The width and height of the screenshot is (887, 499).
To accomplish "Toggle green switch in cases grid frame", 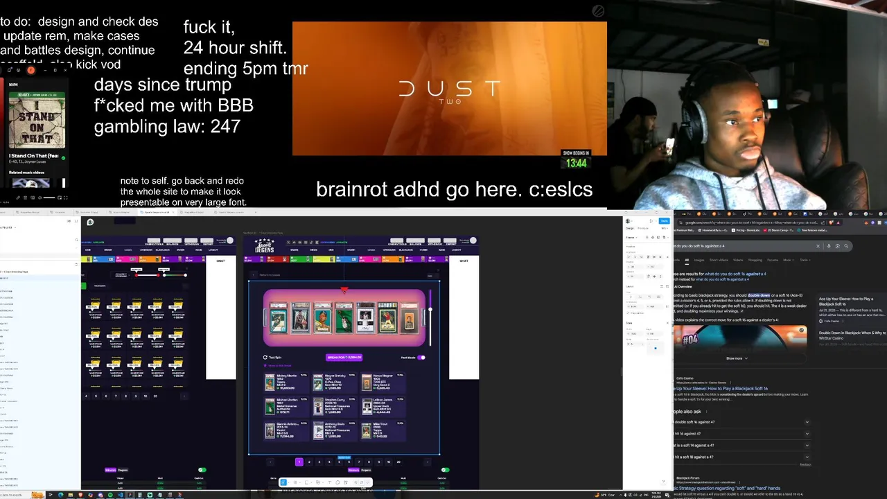I will pyautogui.click(x=202, y=470).
